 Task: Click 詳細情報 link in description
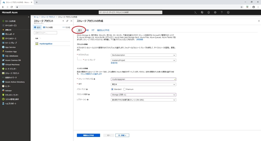(140, 40)
